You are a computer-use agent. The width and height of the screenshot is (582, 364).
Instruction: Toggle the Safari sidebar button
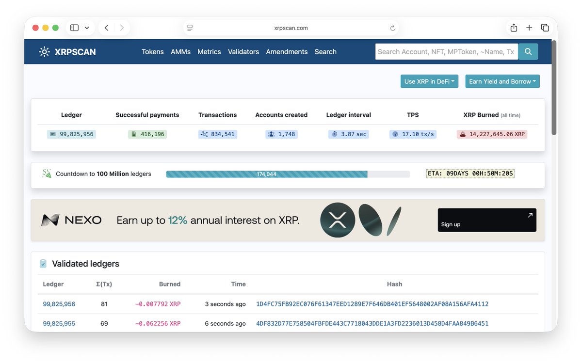(74, 28)
